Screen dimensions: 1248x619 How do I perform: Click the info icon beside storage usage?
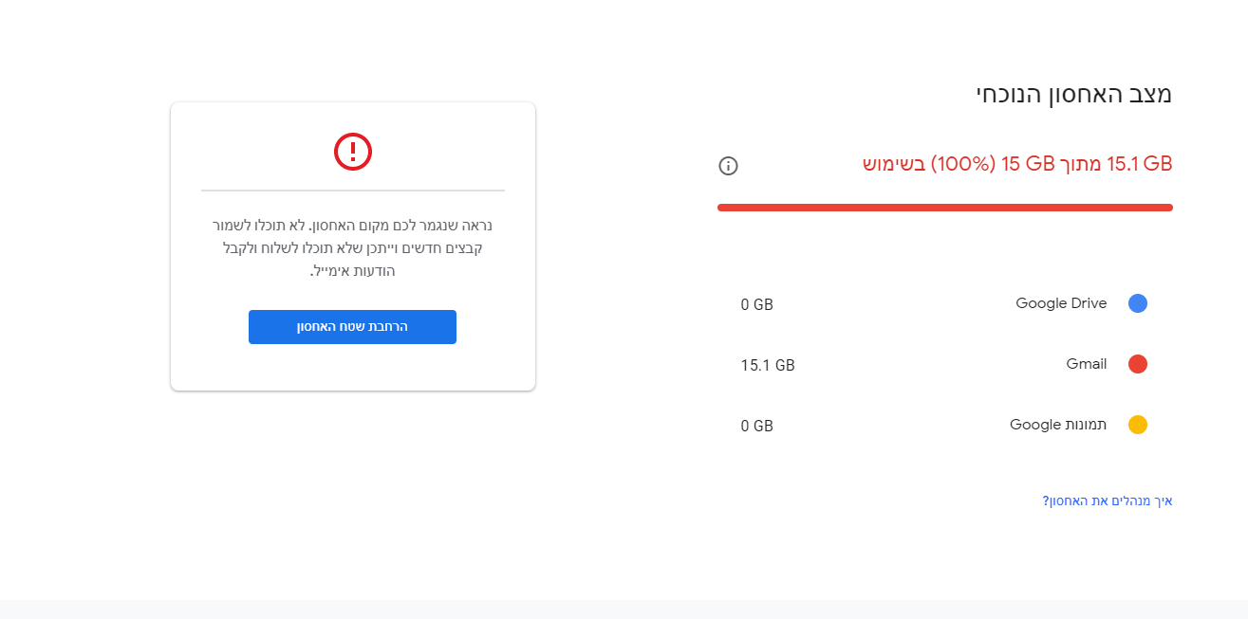tap(728, 166)
